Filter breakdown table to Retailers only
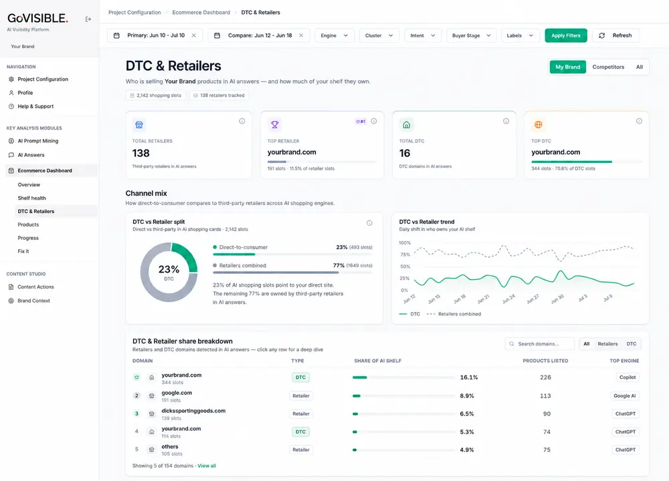 (607, 344)
